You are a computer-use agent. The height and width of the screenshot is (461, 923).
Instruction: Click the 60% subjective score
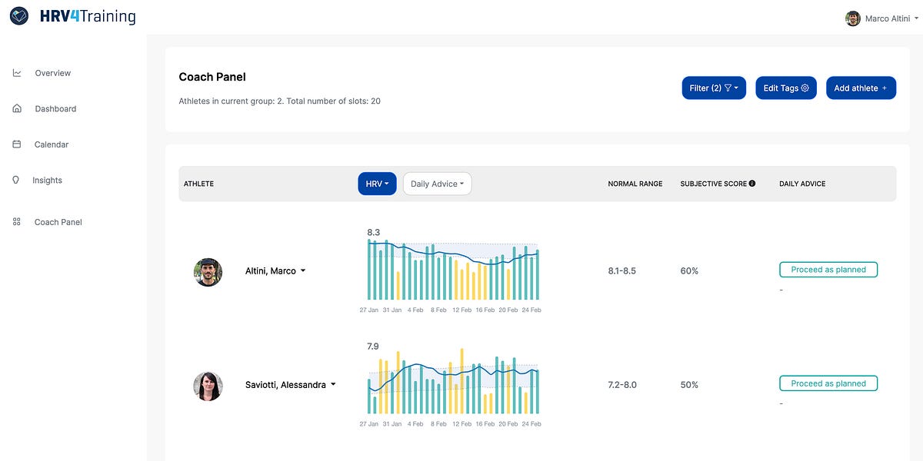689,271
